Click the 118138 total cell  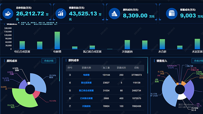coord(137,83)
